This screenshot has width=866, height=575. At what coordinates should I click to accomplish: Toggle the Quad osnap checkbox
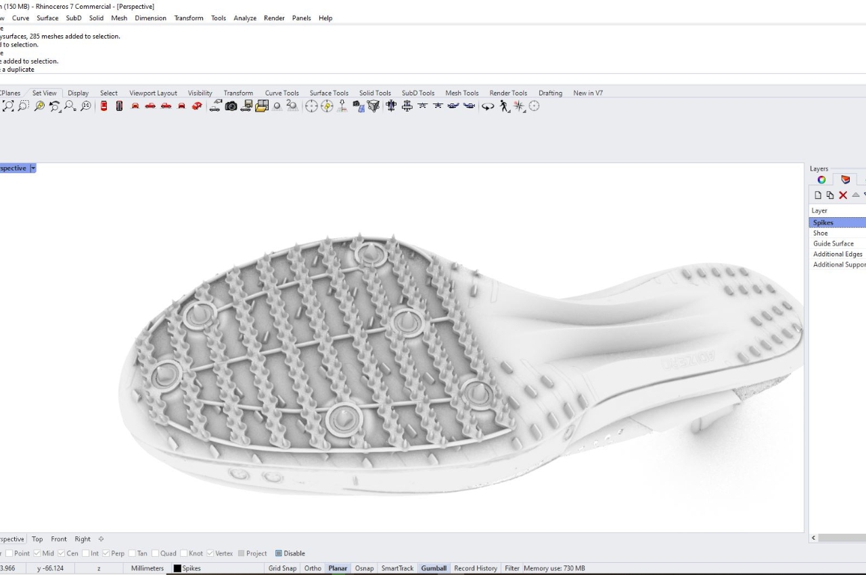(x=156, y=553)
